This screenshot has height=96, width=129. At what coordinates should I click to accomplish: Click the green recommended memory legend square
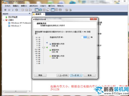50,50
